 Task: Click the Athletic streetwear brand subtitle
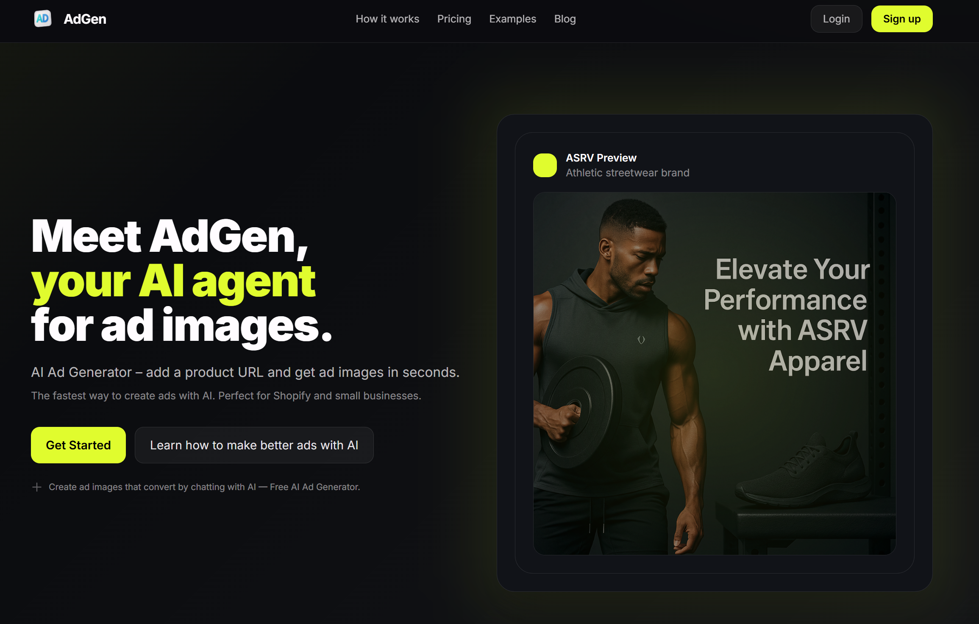[x=628, y=173]
